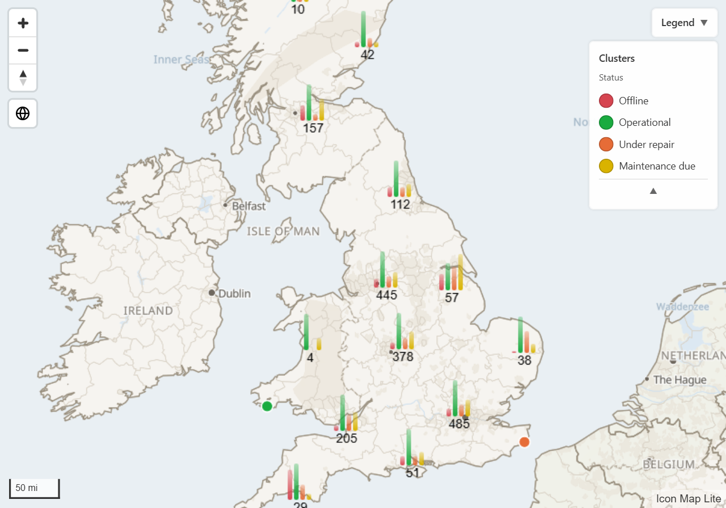Screen dimensions: 726x508
Task: Click the green operational point marker
Action: click(x=267, y=405)
